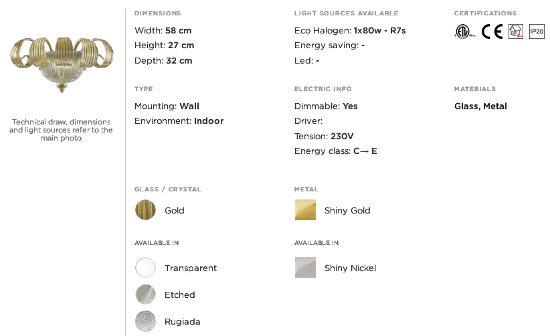Pick the Rugiada glass texture

tap(145, 321)
